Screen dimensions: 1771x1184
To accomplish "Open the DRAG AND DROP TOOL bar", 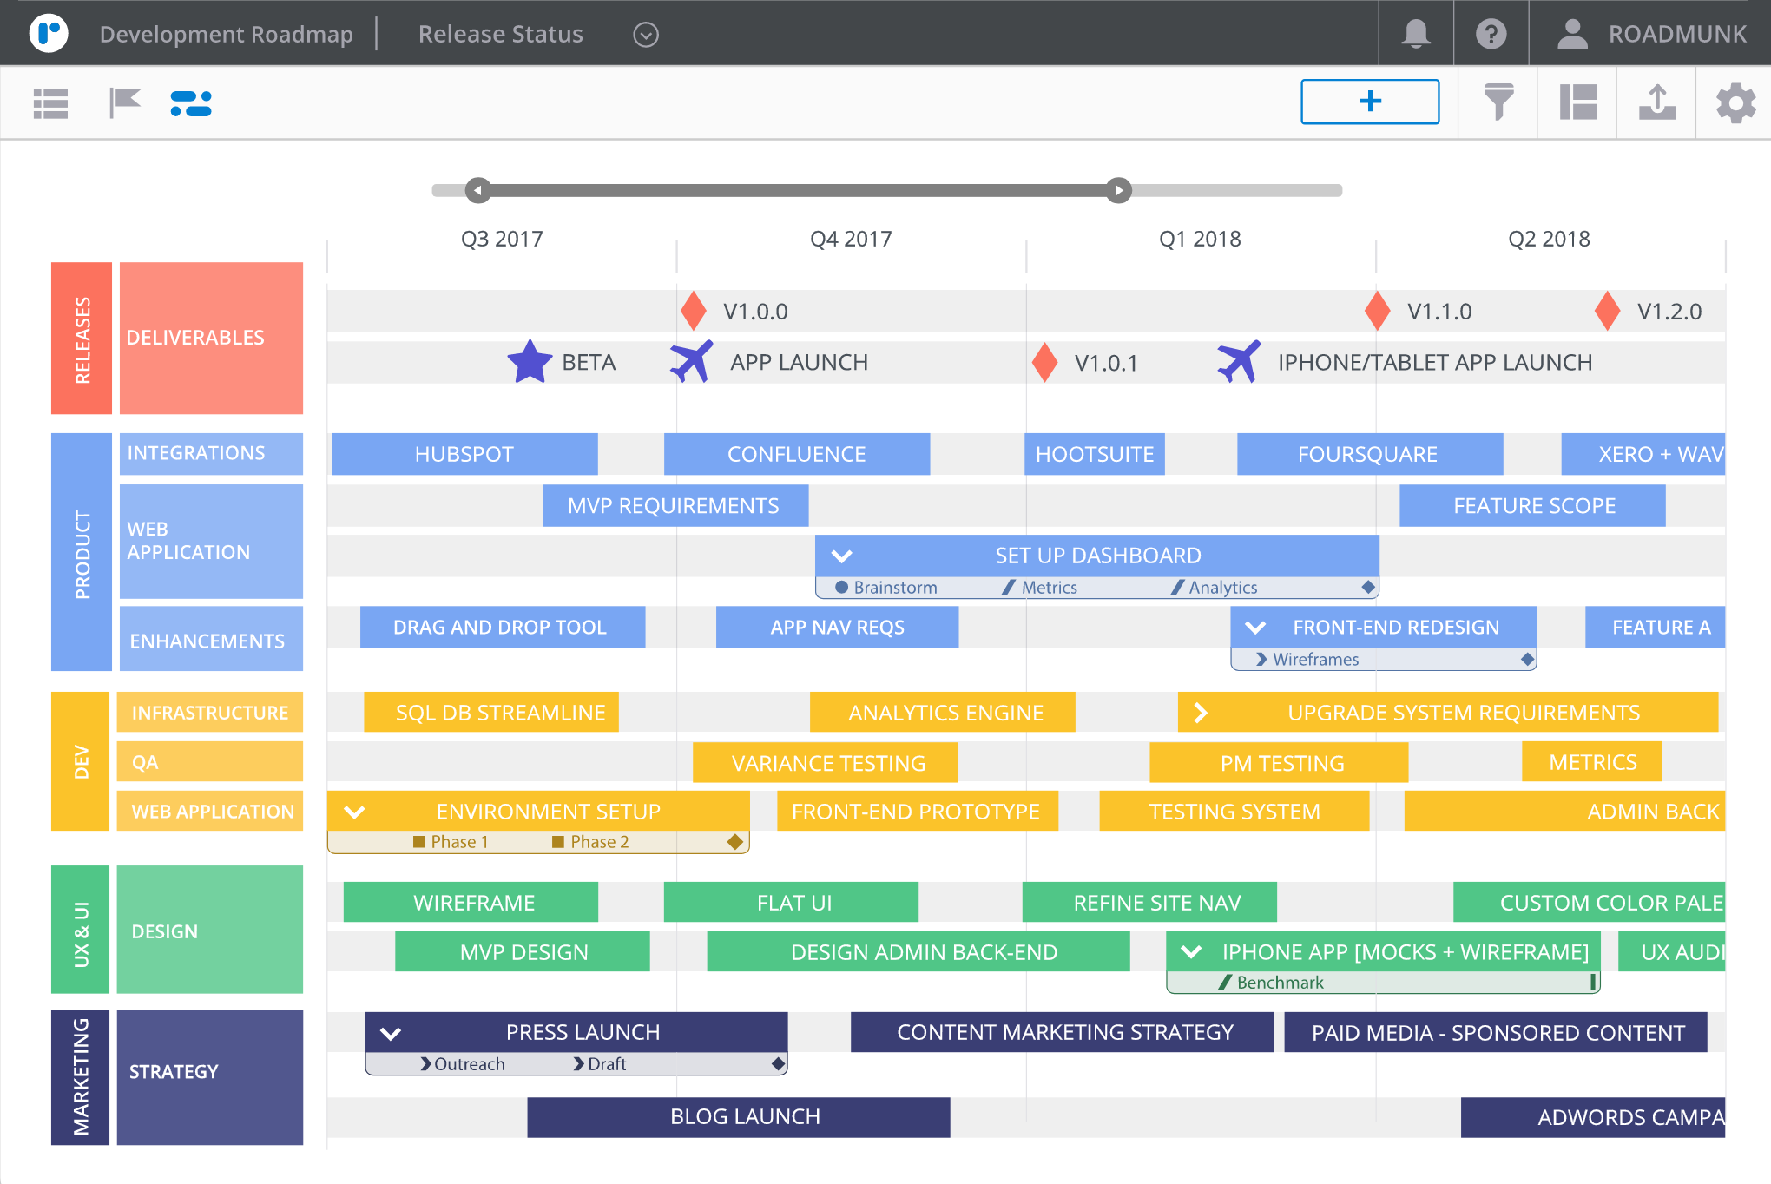I will pos(503,627).
